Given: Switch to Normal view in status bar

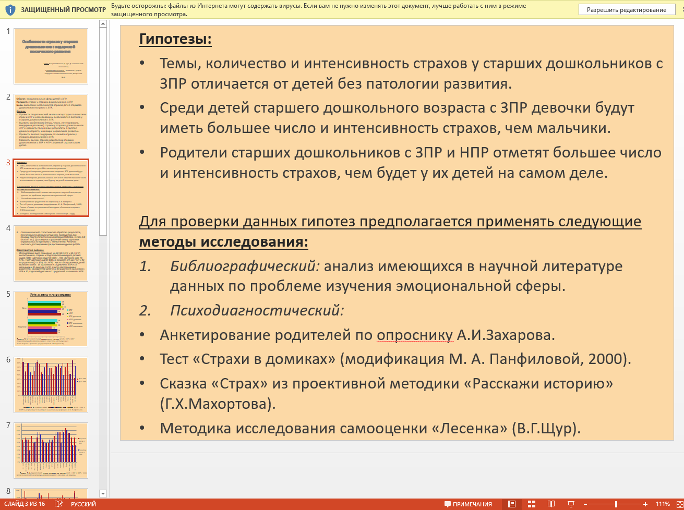Looking at the screenshot, I should click(512, 504).
